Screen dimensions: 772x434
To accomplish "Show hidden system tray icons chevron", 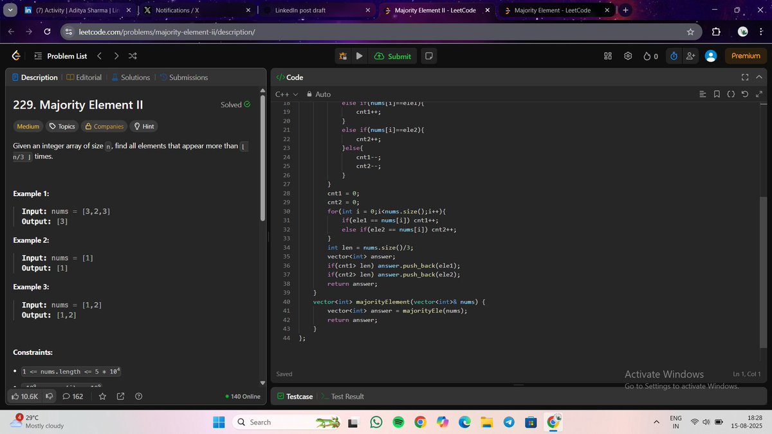I will (657, 422).
